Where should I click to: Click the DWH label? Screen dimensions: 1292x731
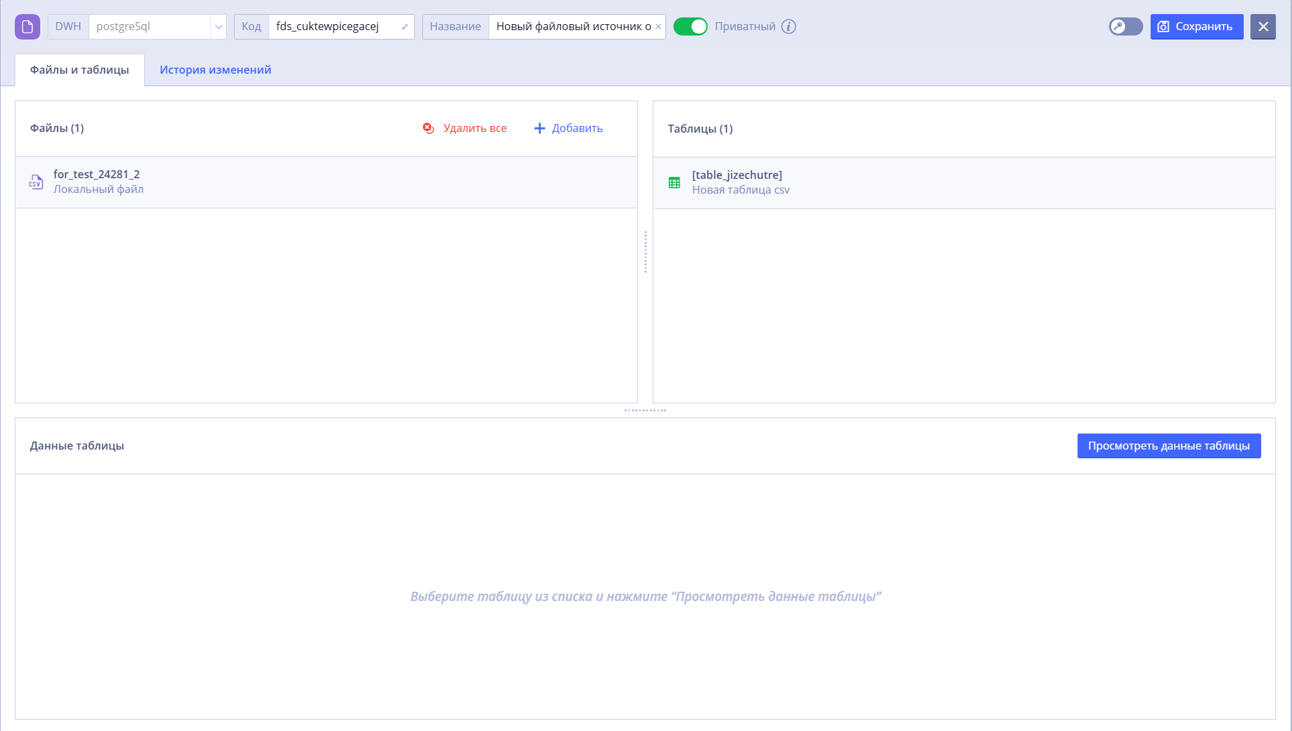pos(68,27)
